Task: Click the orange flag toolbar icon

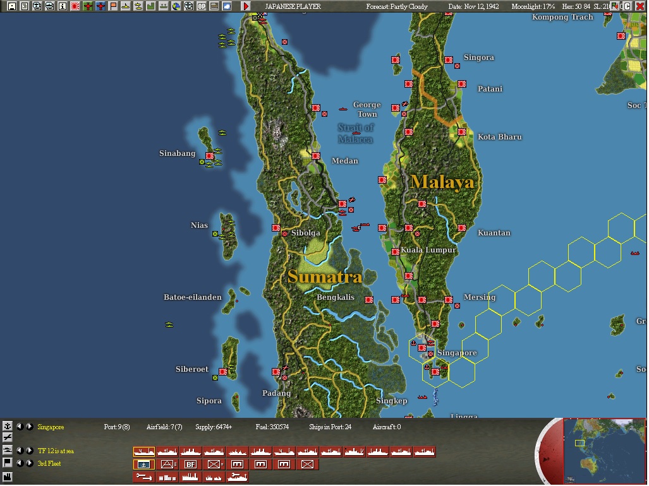Action: pos(113,6)
